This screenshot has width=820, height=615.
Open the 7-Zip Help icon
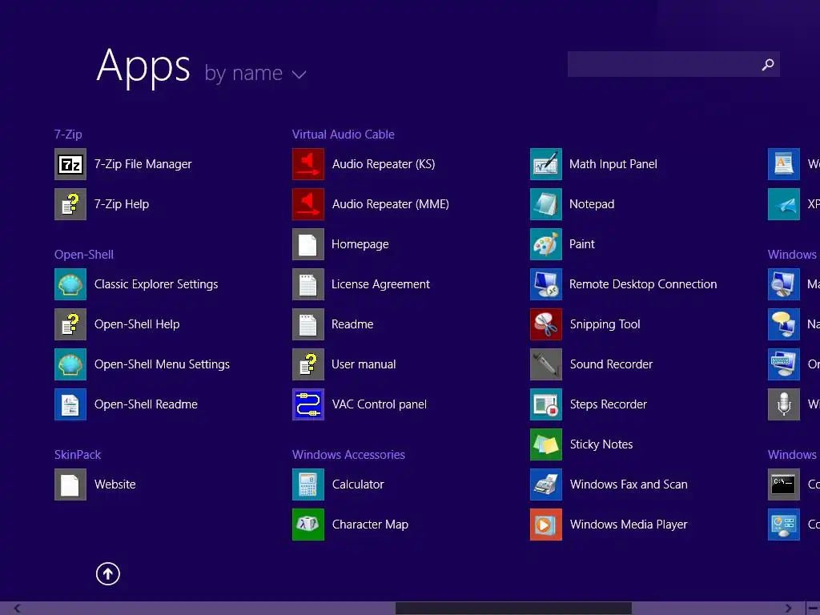pos(70,204)
